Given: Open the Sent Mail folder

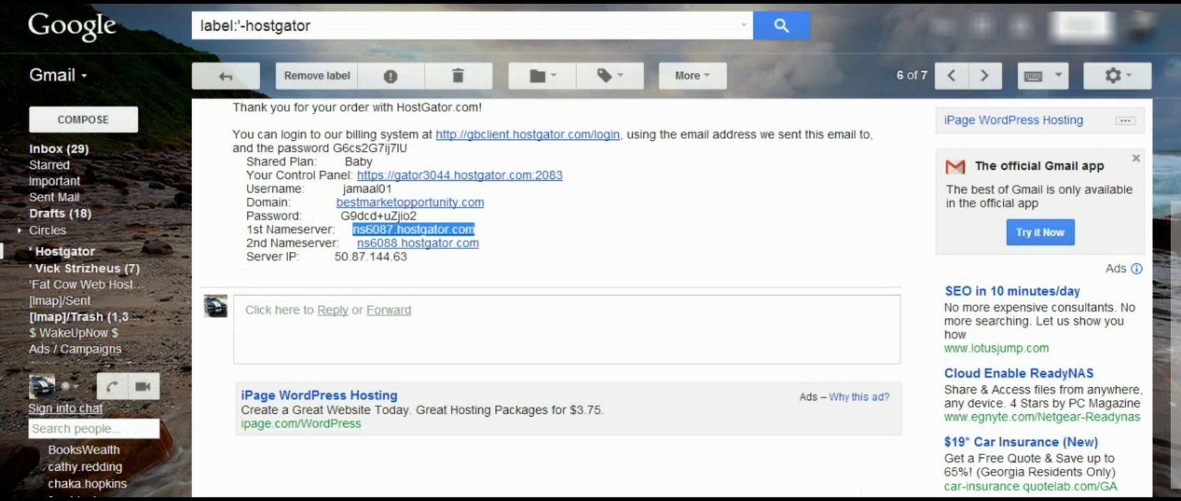Looking at the screenshot, I should (54, 197).
